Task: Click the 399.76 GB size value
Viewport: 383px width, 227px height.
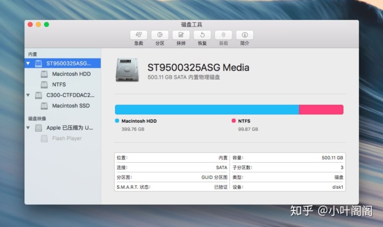Action: (x=133, y=129)
